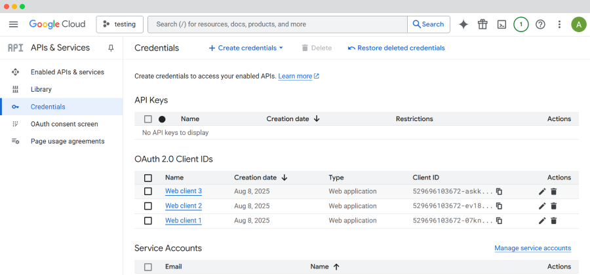Delete Web client 3 with the trash icon
This screenshot has height=275, width=590.
pos(553,192)
